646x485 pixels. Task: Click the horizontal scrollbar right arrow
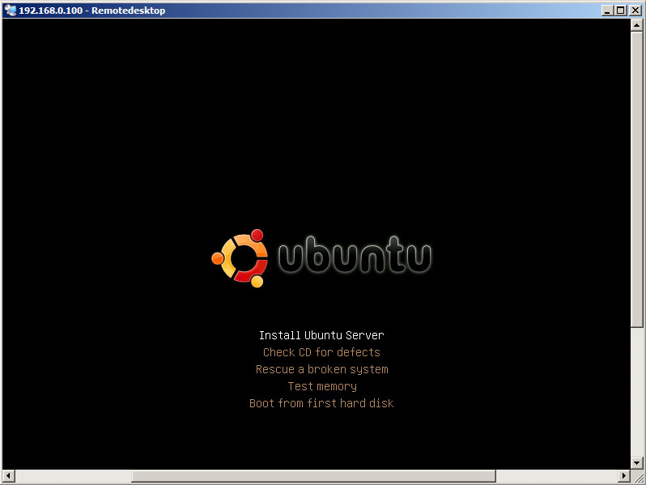pyautogui.click(x=624, y=476)
